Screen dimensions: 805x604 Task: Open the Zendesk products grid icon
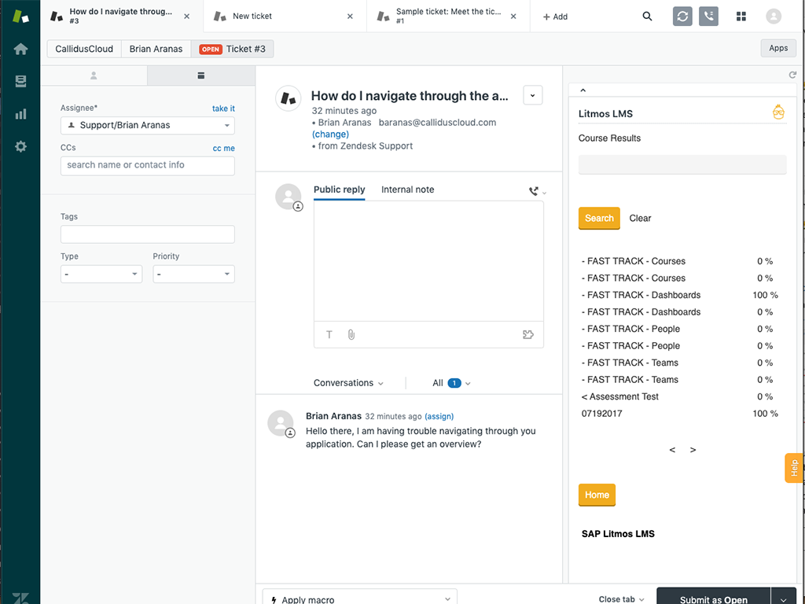pyautogui.click(x=741, y=17)
